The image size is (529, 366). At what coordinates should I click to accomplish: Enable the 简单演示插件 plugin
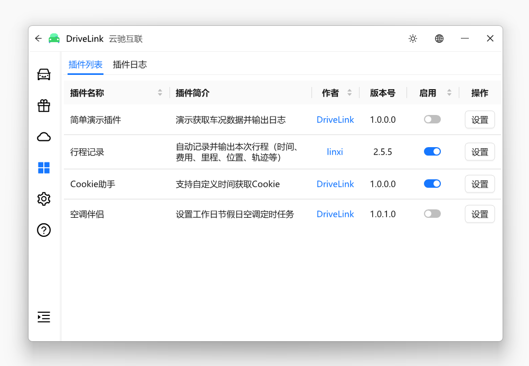432,119
